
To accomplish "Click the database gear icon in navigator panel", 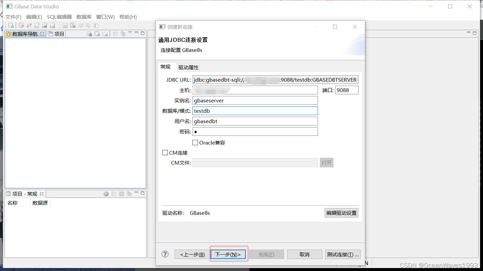I will point(90,34).
